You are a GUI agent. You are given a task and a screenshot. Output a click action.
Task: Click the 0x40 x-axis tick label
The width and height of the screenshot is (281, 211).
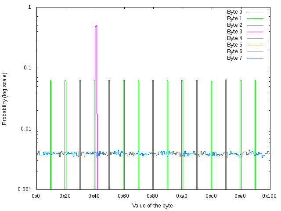click(x=94, y=196)
